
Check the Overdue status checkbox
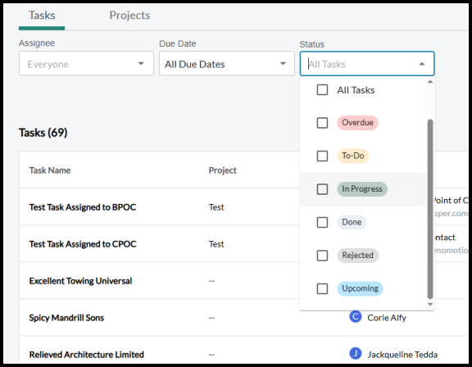(x=322, y=123)
